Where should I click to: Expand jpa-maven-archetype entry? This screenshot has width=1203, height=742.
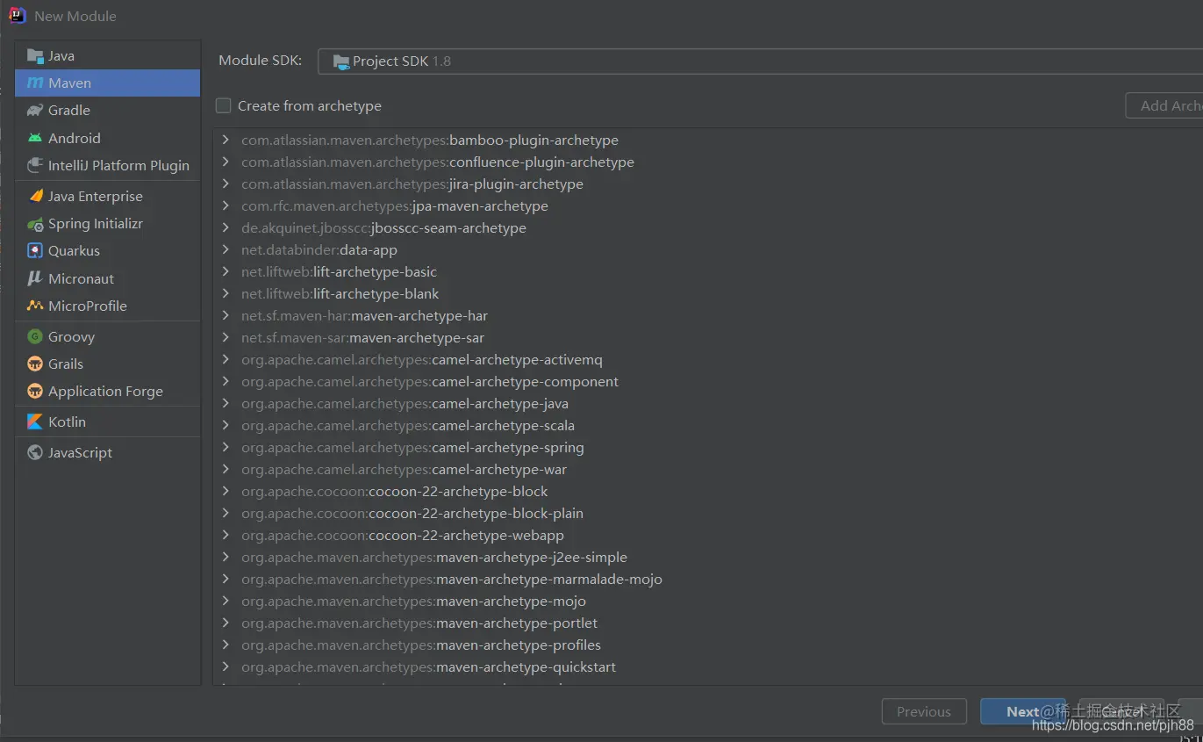coord(226,205)
